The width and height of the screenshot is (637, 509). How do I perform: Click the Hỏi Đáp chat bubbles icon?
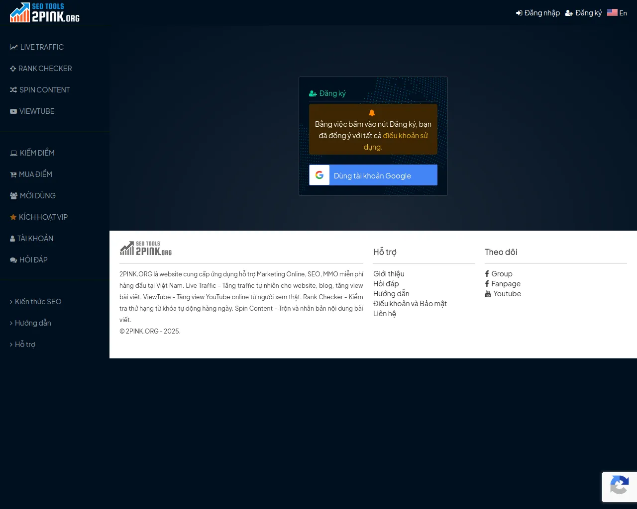pos(13,260)
